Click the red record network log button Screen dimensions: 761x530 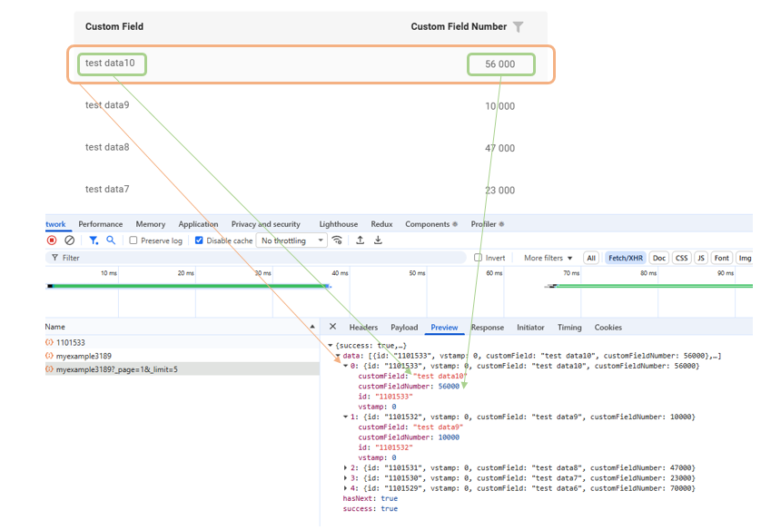pyautogui.click(x=52, y=240)
